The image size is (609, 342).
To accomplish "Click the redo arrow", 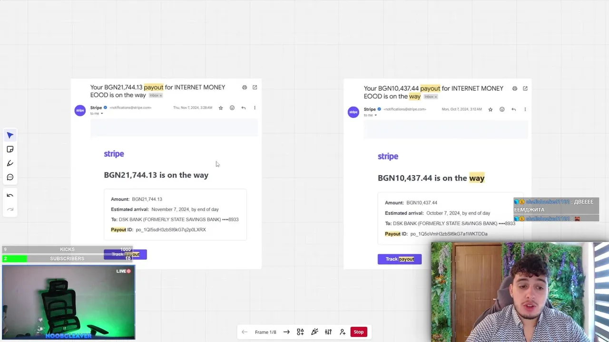I will (10, 209).
